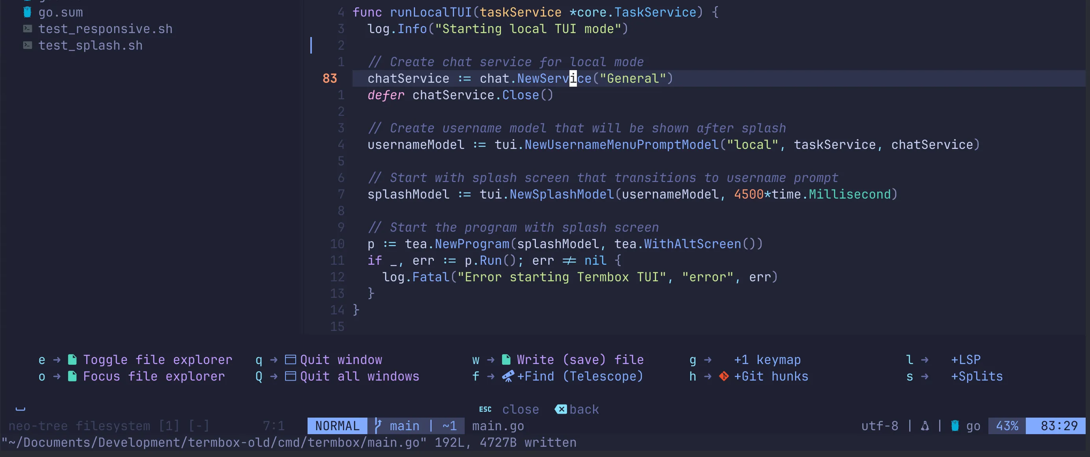Open test_splash.sh in the file tree
Image resolution: width=1090 pixels, height=457 pixels.
pyautogui.click(x=91, y=45)
